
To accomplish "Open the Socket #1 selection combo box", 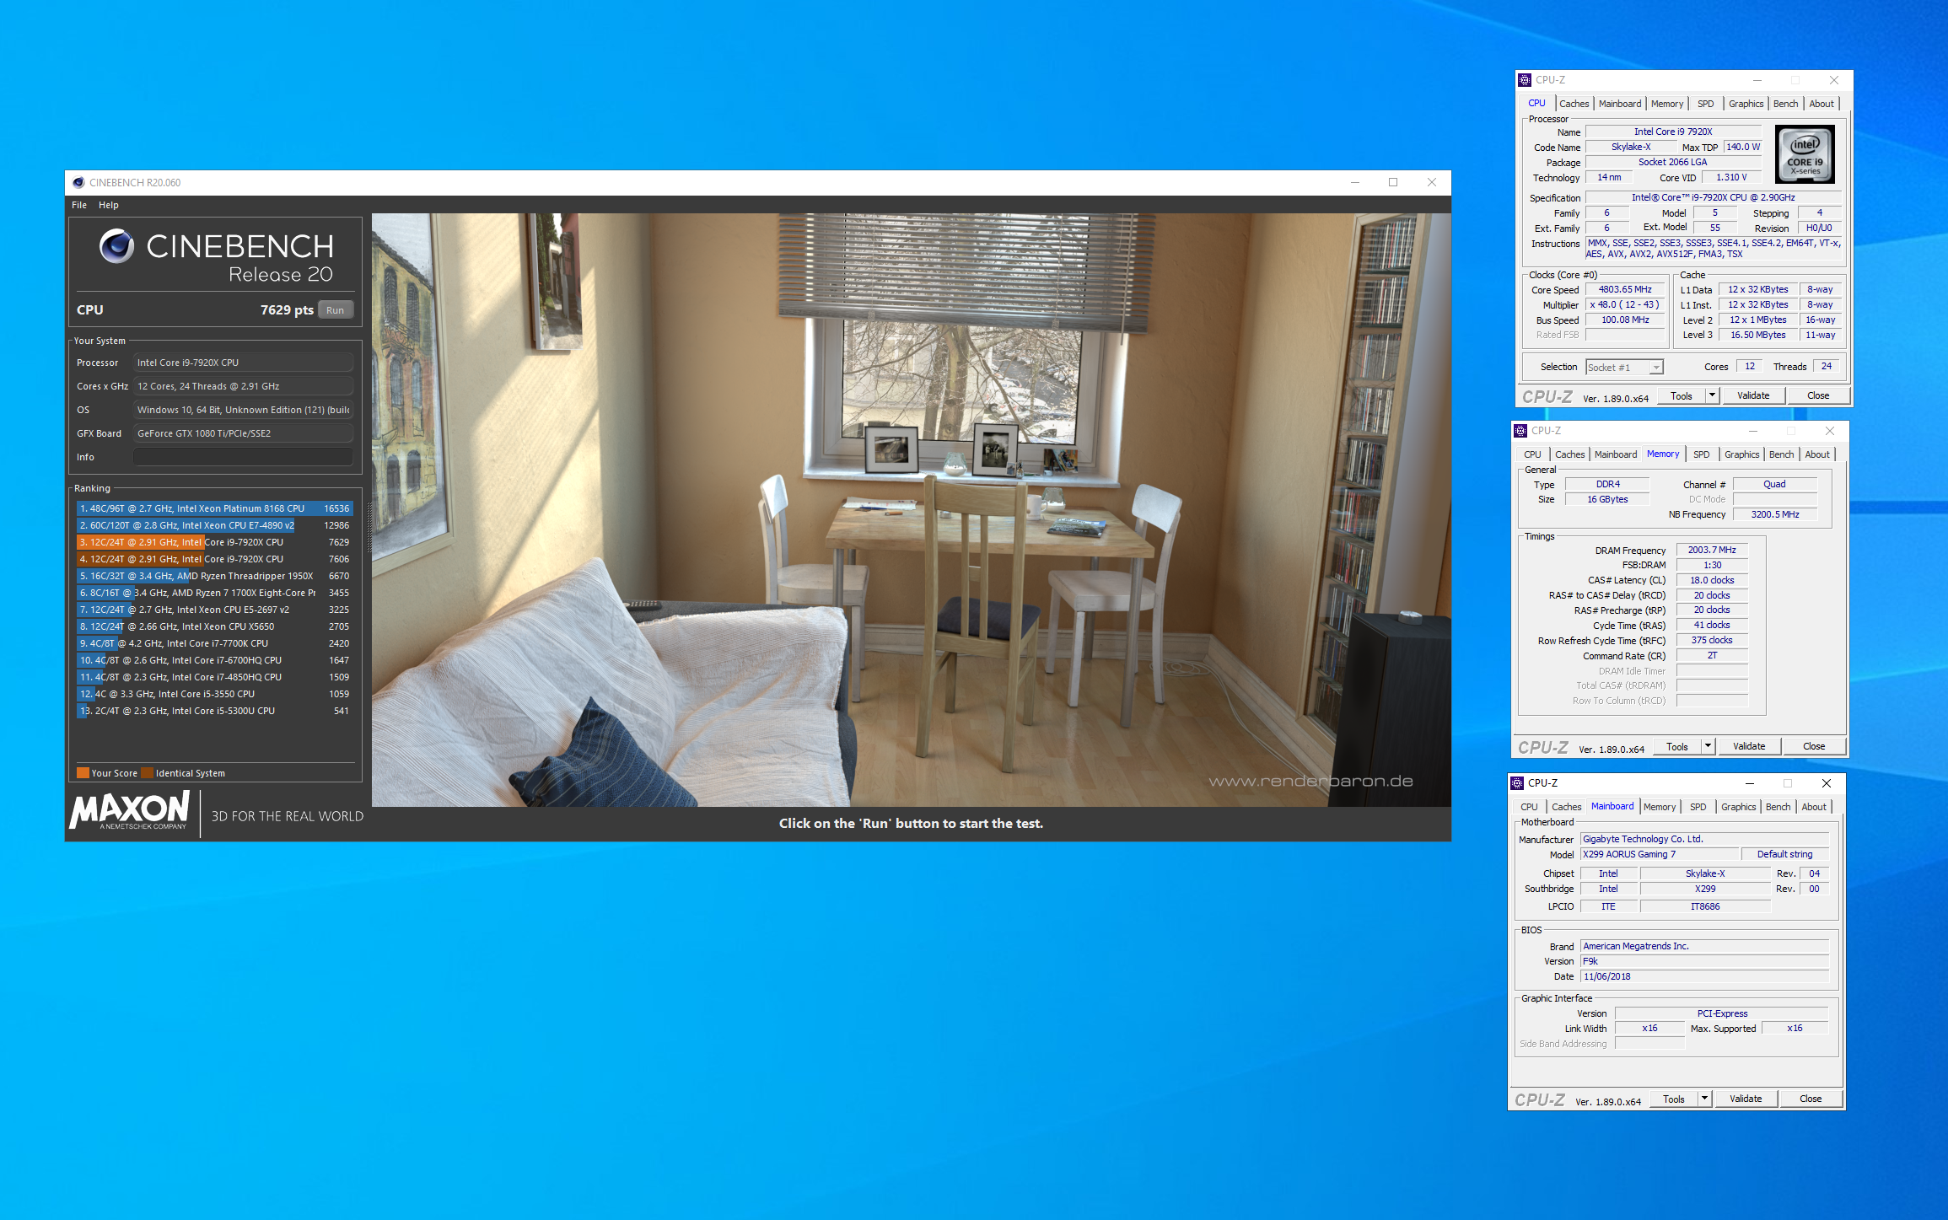I will (x=1624, y=368).
